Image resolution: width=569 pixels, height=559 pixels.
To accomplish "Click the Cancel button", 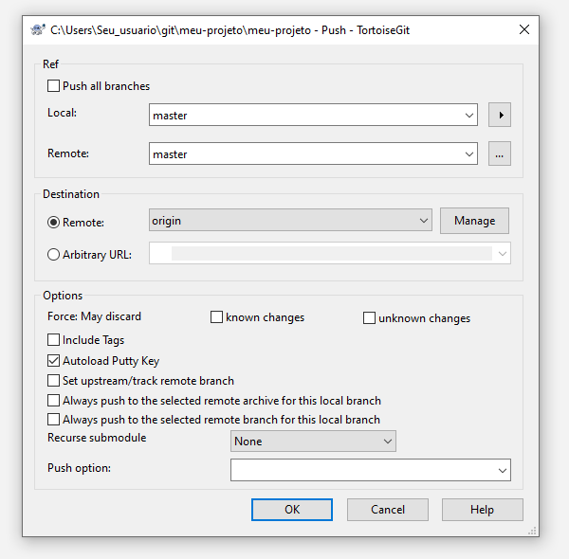I will (388, 510).
